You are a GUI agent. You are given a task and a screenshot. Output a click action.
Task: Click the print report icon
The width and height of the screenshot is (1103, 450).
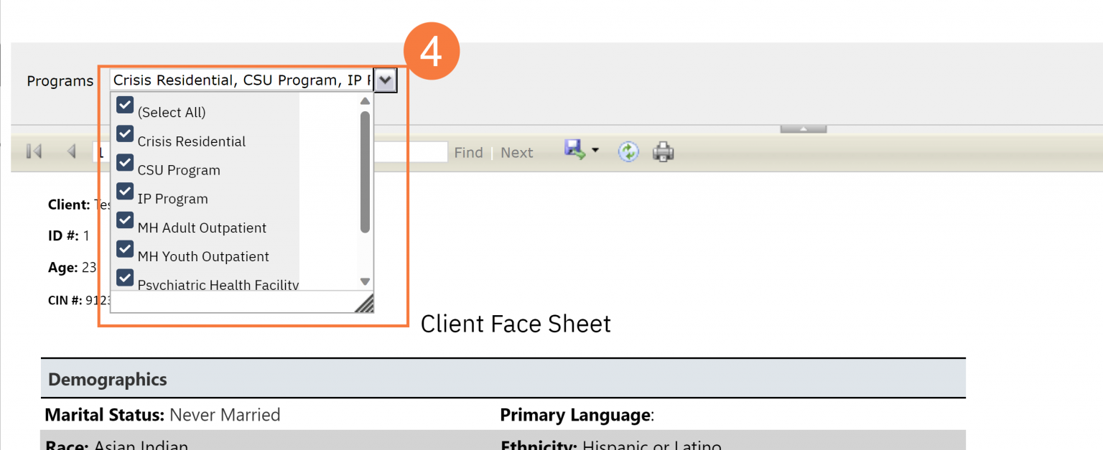[x=663, y=151]
